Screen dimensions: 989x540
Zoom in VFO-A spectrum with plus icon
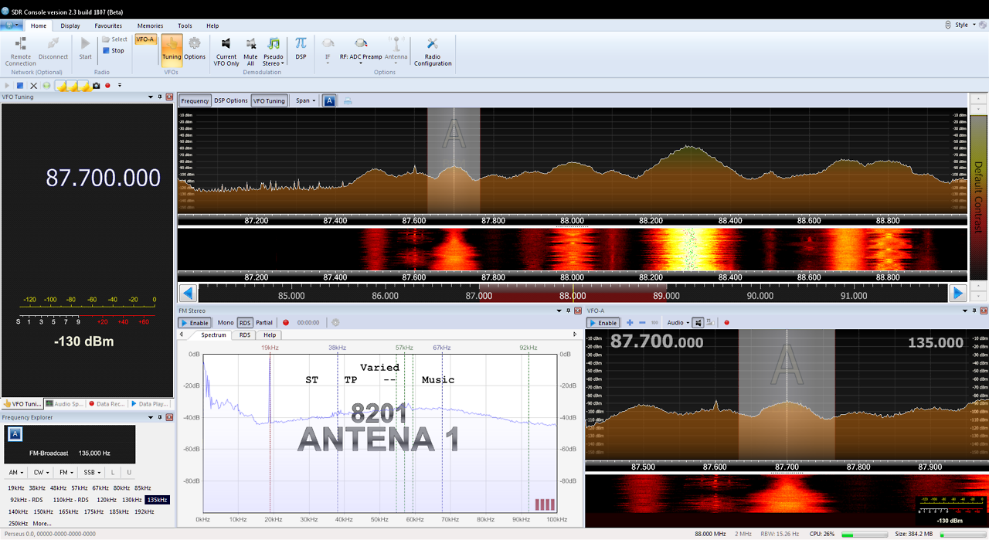coord(630,323)
